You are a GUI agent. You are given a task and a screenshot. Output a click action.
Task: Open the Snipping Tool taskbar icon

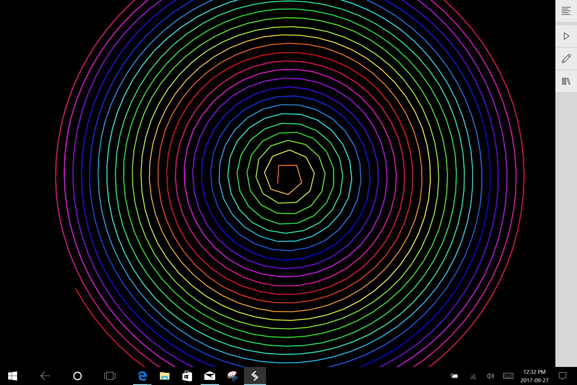click(x=232, y=376)
